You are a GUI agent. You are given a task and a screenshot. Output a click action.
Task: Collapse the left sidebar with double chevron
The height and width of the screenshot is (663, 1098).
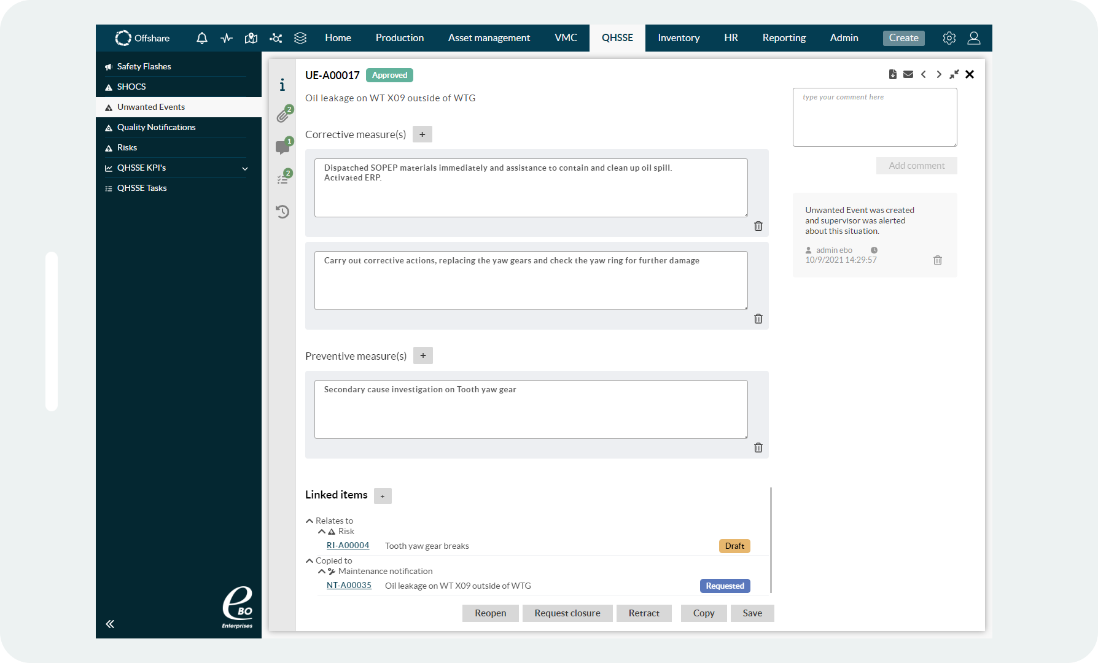tap(110, 624)
